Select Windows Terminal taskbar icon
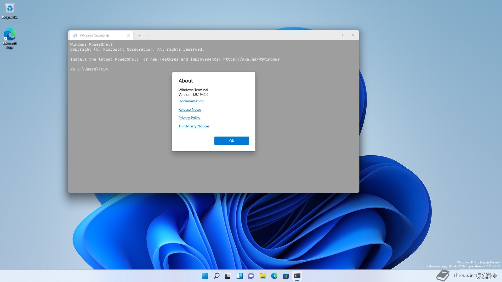The width and height of the screenshot is (502, 282). [x=297, y=276]
